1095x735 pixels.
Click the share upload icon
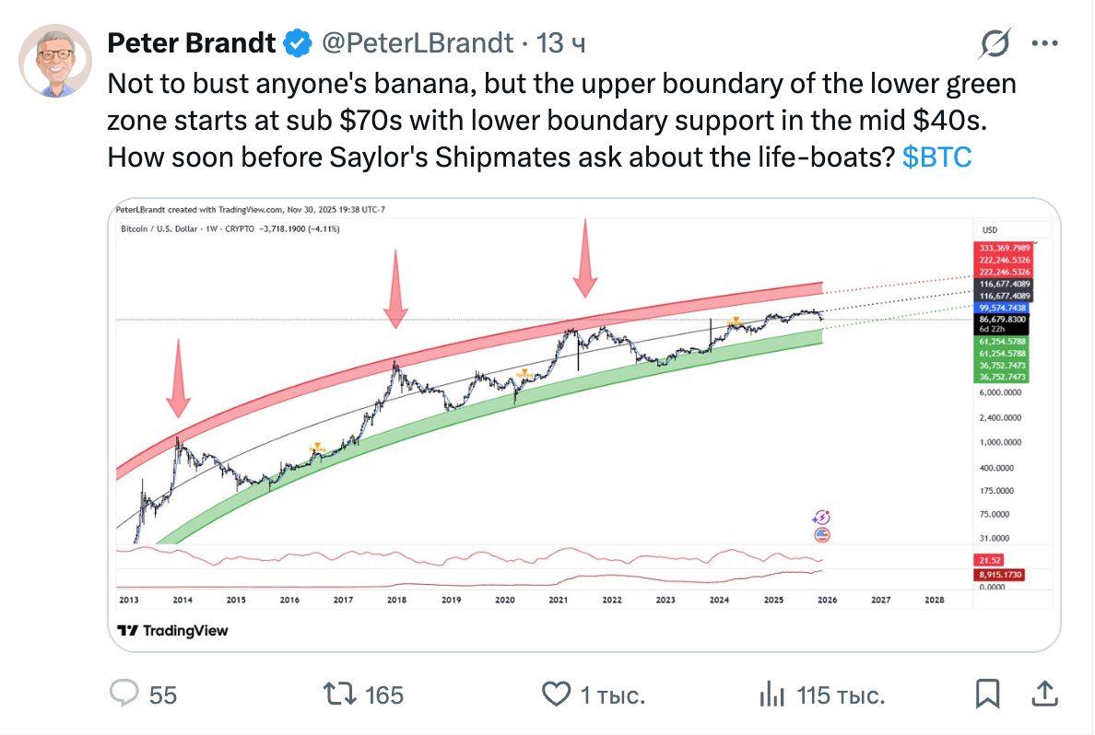[x=1043, y=693]
